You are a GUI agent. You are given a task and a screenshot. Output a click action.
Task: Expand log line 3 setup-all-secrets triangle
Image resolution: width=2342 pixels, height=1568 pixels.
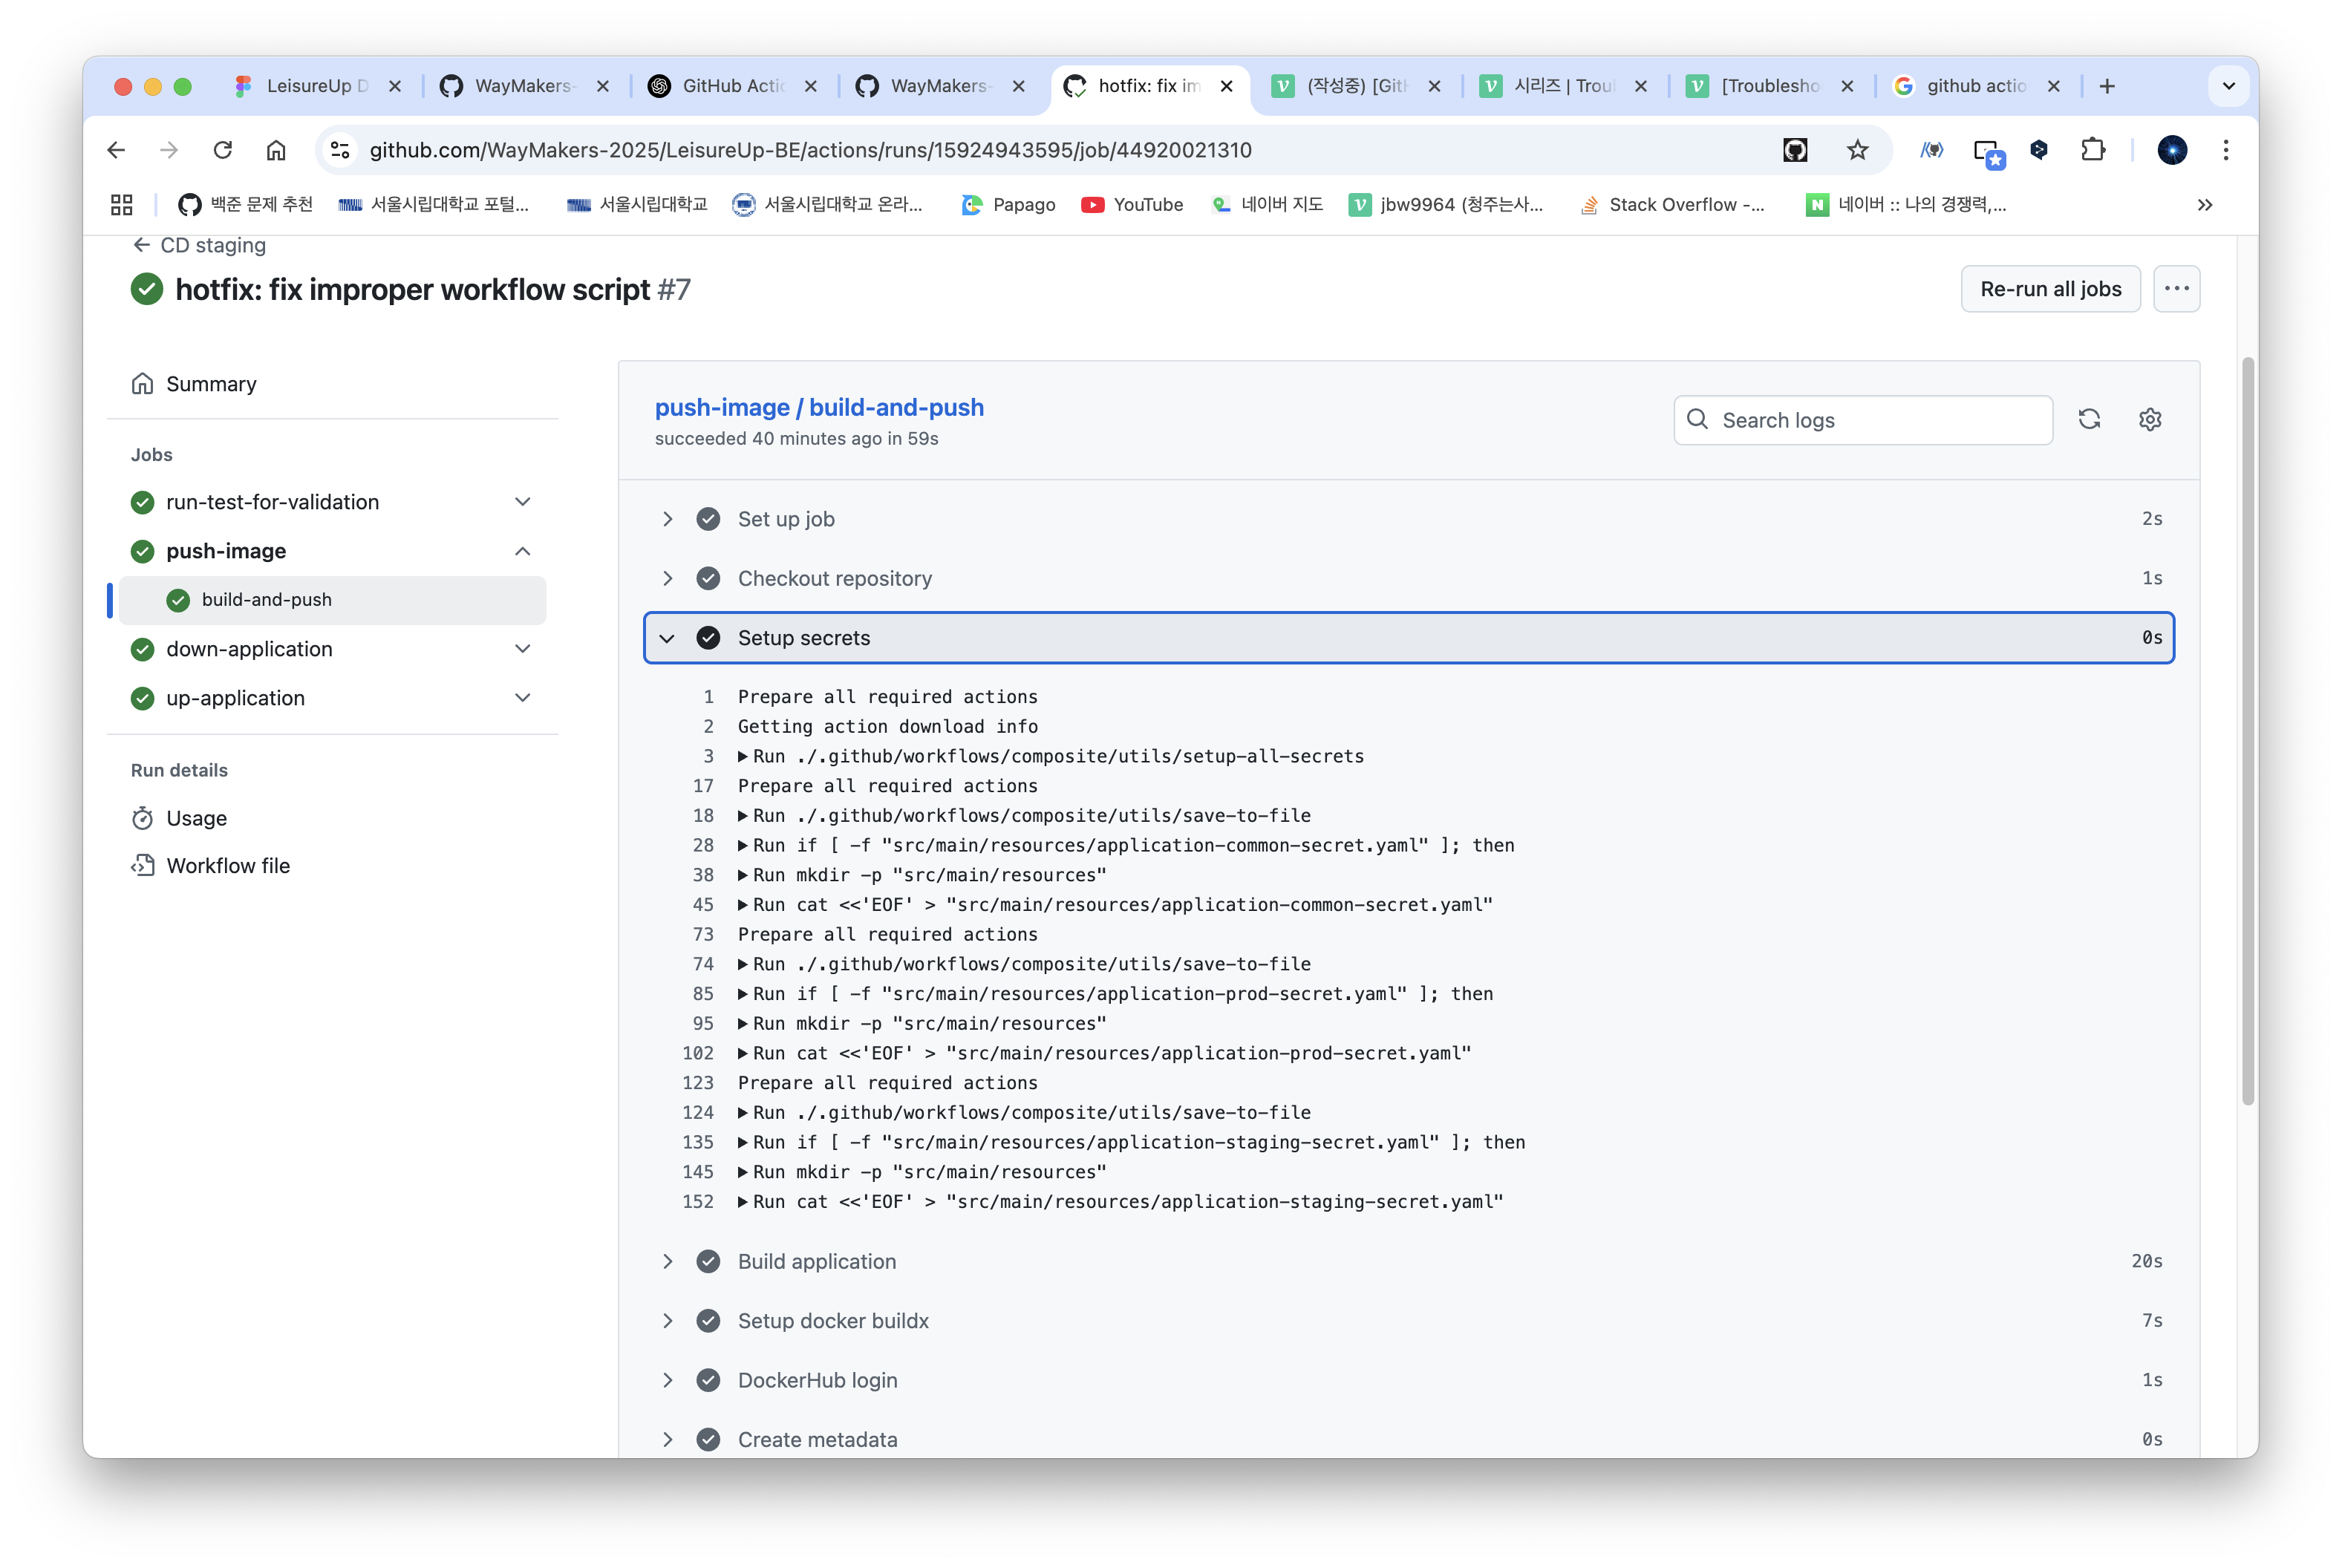743,756
